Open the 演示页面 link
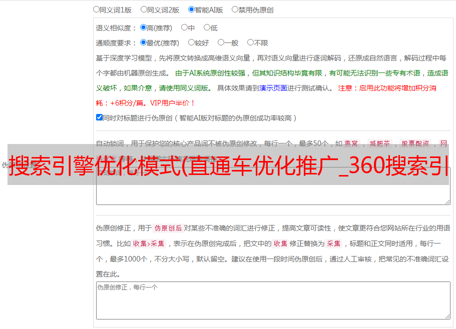 [273, 88]
